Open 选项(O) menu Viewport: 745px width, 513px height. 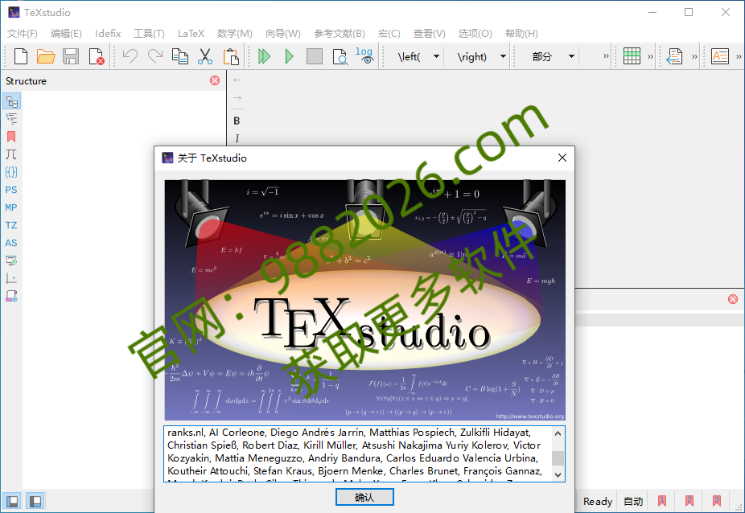click(475, 33)
